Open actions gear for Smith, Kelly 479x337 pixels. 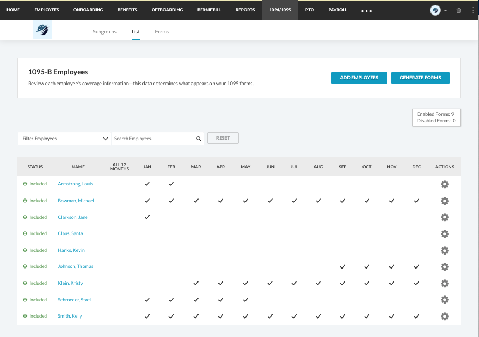[x=444, y=316]
